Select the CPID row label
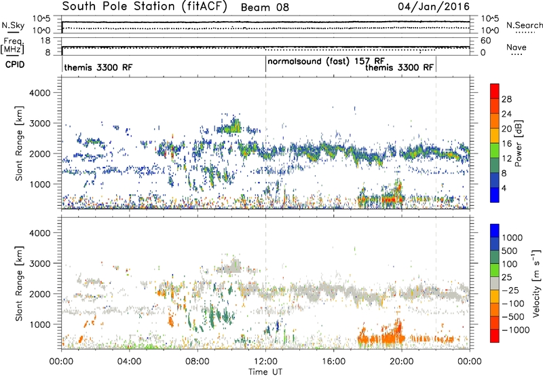The height and width of the screenshot is (376, 543). [15, 64]
